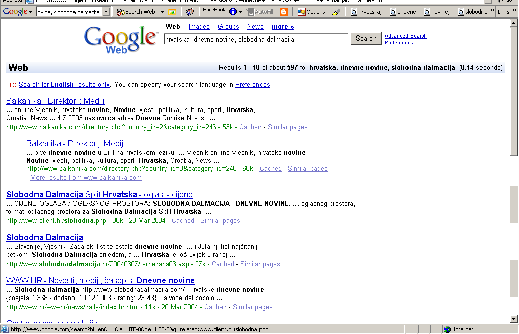Switch to the Images tab
The image size is (519, 334).
199,27
